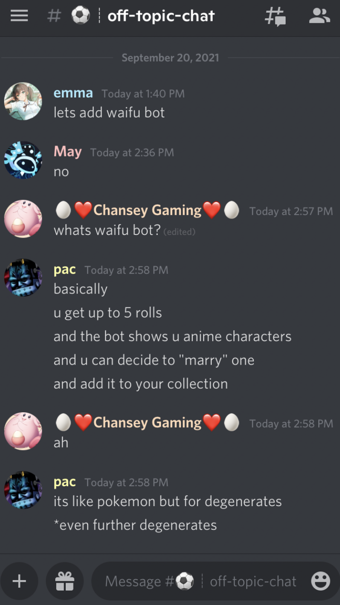Tap Chansey Gaming avatar beside 'whats waifu bot?'
Screen dimensions: 340x605
(23, 219)
